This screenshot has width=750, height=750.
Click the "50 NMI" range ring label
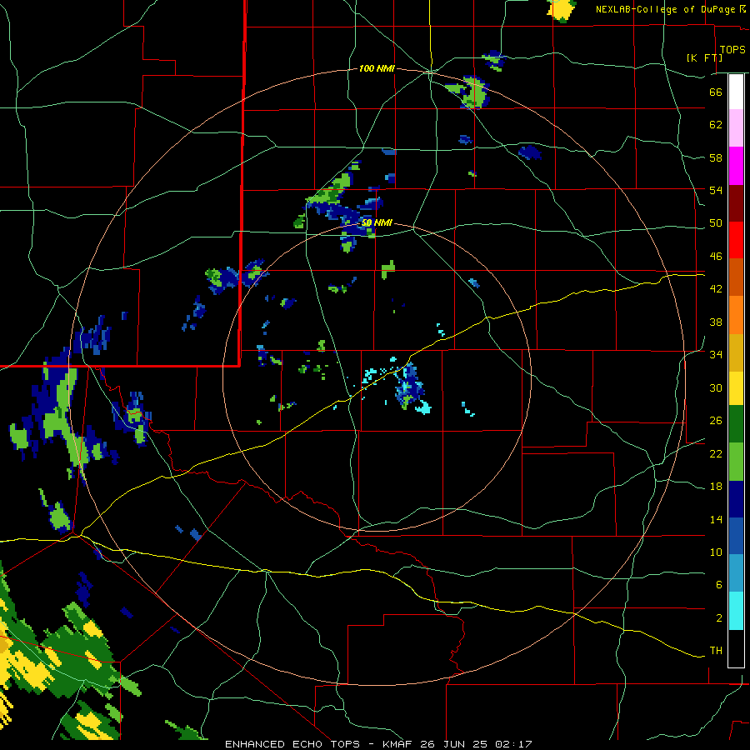click(x=377, y=222)
